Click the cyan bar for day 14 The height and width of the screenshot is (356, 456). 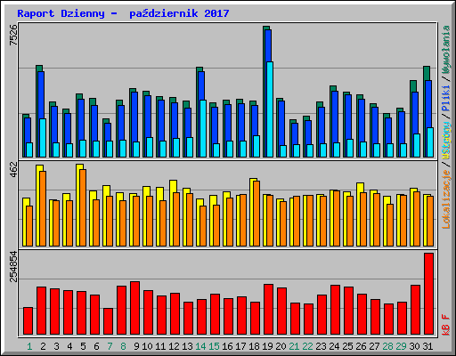click(x=203, y=128)
